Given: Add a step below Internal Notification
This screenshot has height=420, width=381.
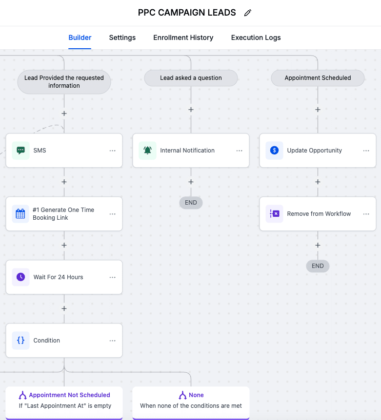Looking at the screenshot, I should point(191,182).
